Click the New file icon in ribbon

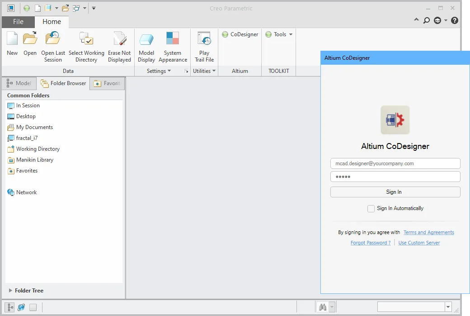pyautogui.click(x=12, y=39)
